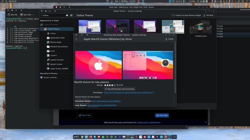The image size is (250, 140).
Task: Open the Konsole terminal dock icon
Action: pos(128,137)
